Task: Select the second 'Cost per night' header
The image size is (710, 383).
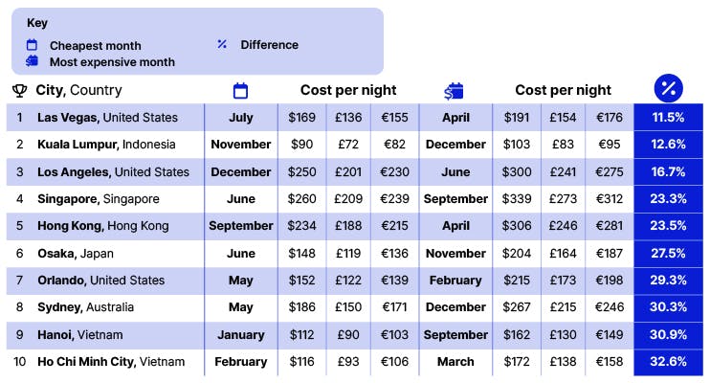Action: point(563,90)
